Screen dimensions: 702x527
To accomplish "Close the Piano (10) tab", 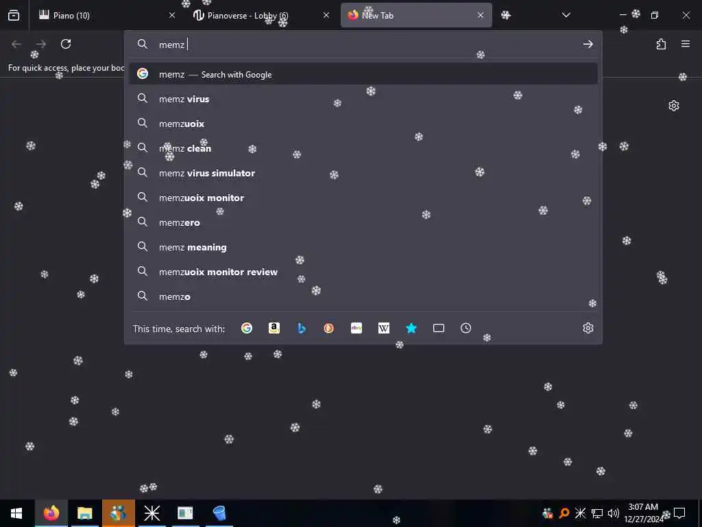I will [x=172, y=15].
